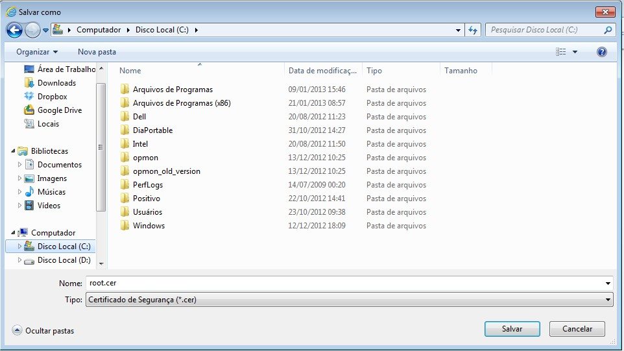Click the change view icon
The height and width of the screenshot is (351, 624).
pyautogui.click(x=561, y=52)
